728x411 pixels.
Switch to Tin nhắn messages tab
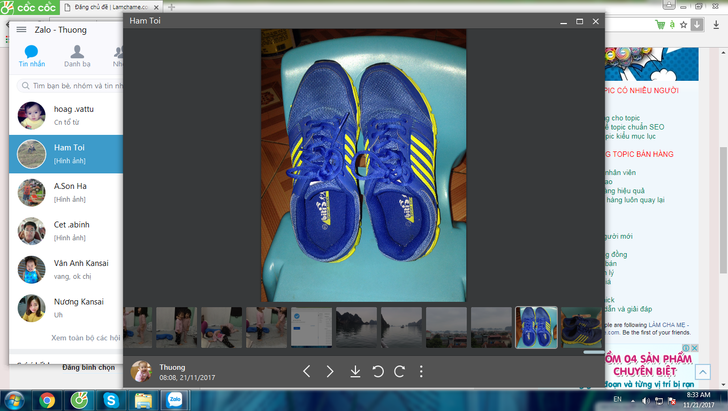(32, 56)
